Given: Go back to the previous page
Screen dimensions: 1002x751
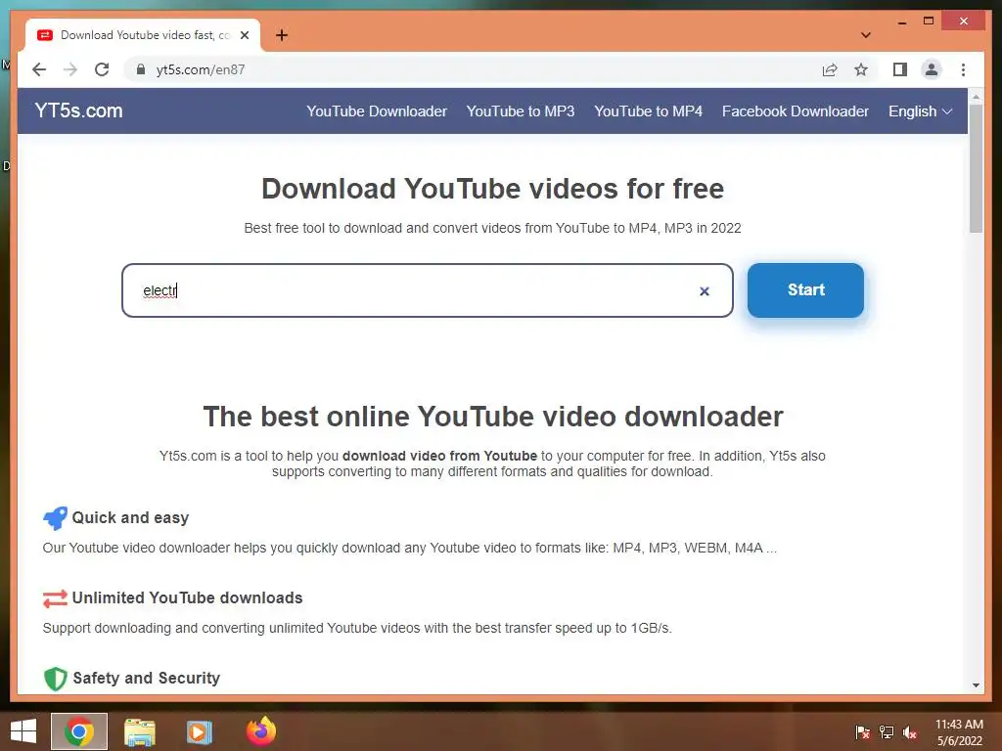Looking at the screenshot, I should click(x=39, y=69).
